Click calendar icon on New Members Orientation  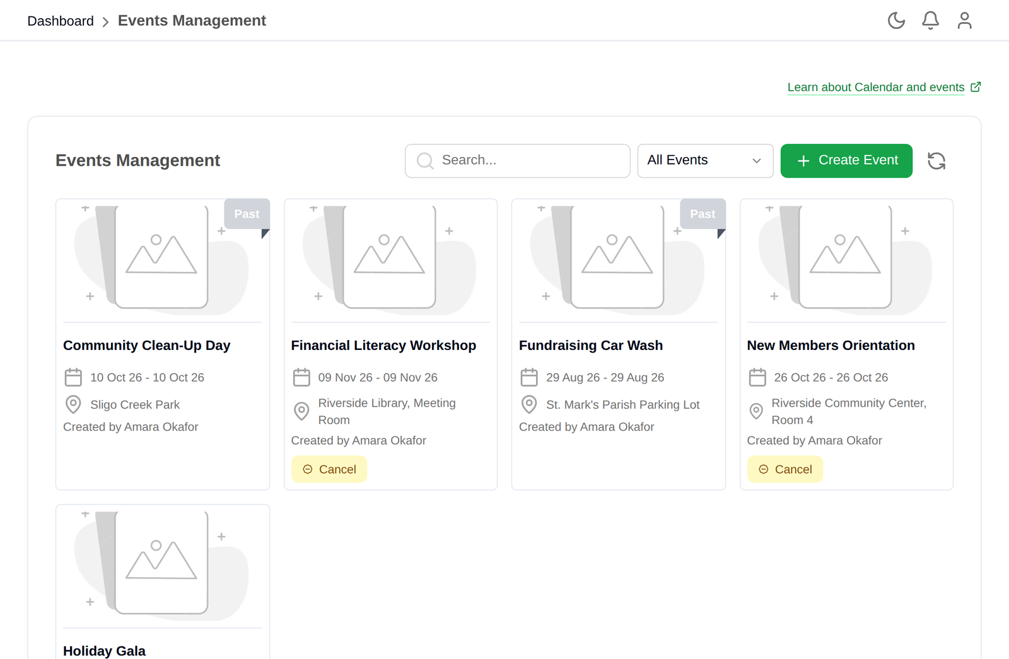click(x=757, y=377)
